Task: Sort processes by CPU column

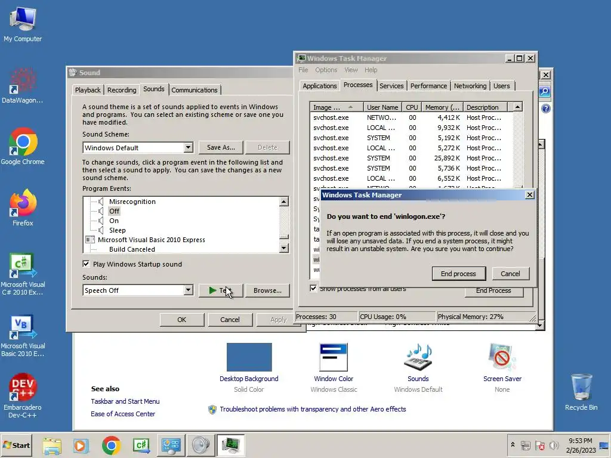Action: [x=412, y=107]
